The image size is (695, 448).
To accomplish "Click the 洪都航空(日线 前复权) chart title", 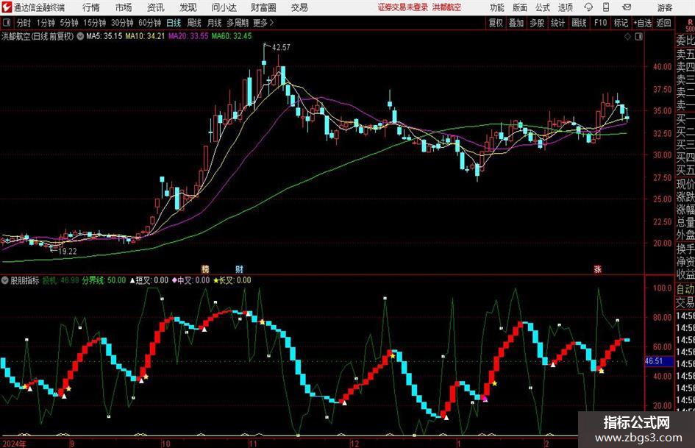I will click(x=38, y=36).
